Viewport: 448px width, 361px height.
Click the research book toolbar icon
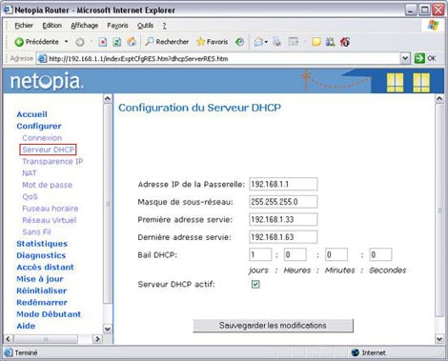[x=330, y=42]
